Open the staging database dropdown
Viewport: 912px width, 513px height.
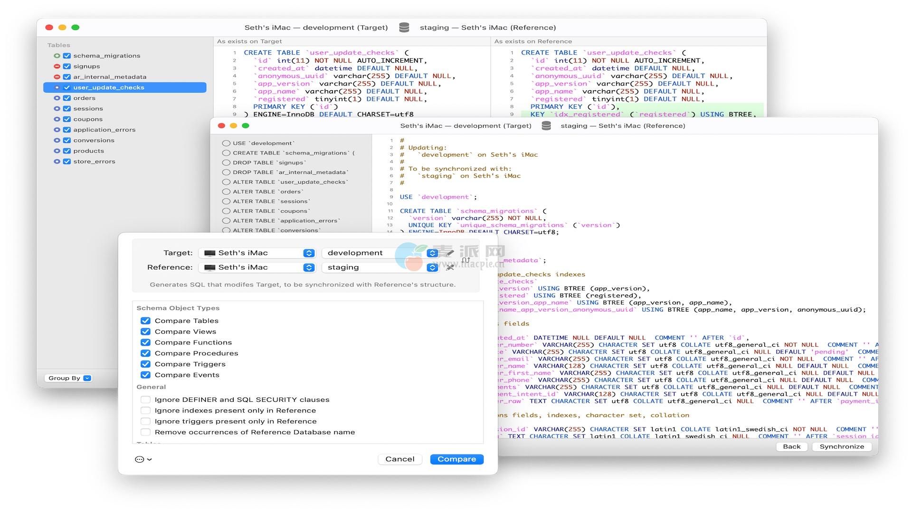pos(432,267)
